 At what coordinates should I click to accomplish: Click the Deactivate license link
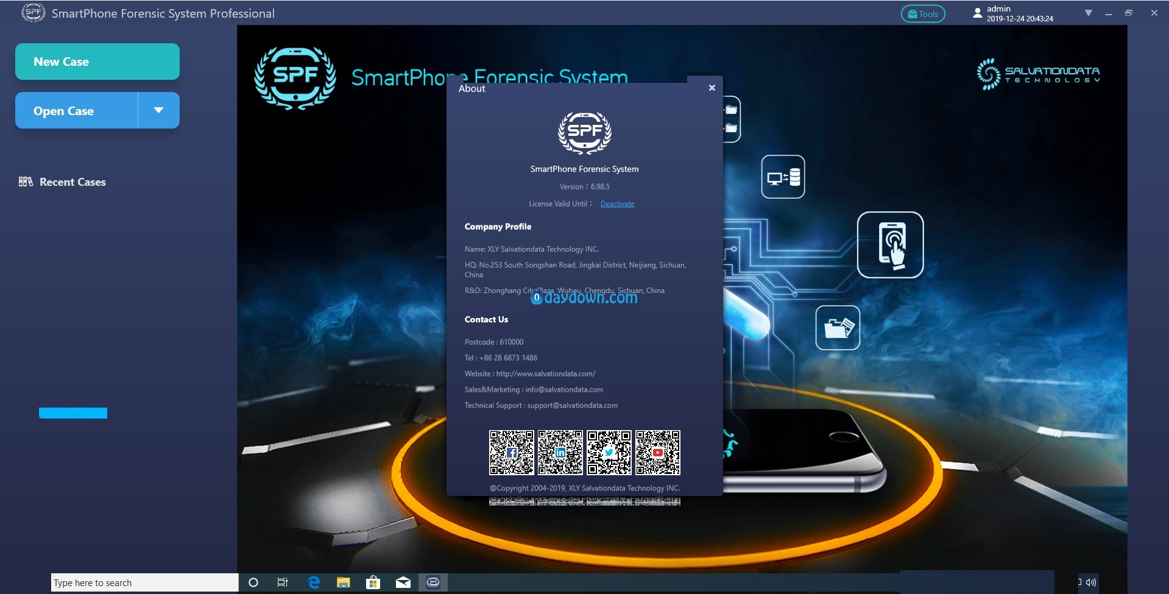[x=617, y=204]
